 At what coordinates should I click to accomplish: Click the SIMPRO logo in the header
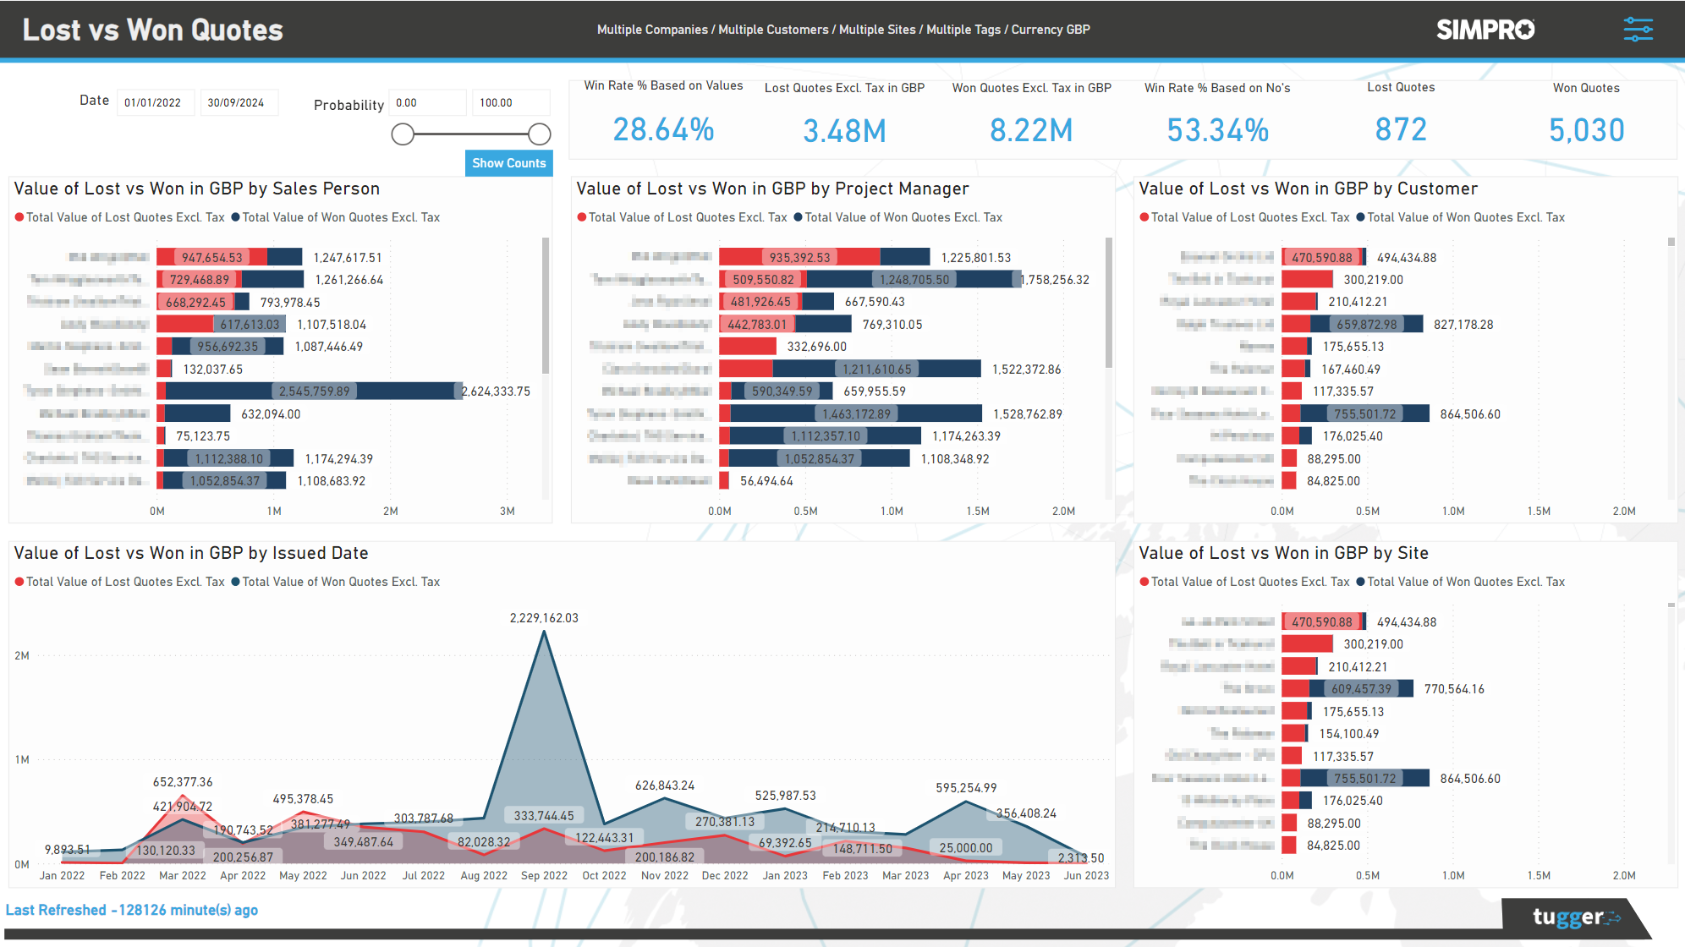click(1485, 29)
